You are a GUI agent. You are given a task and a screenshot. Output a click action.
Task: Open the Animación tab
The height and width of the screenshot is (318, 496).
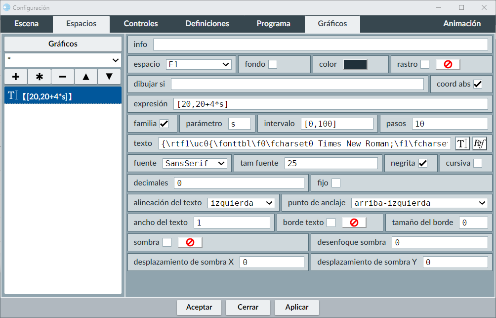[461, 24]
